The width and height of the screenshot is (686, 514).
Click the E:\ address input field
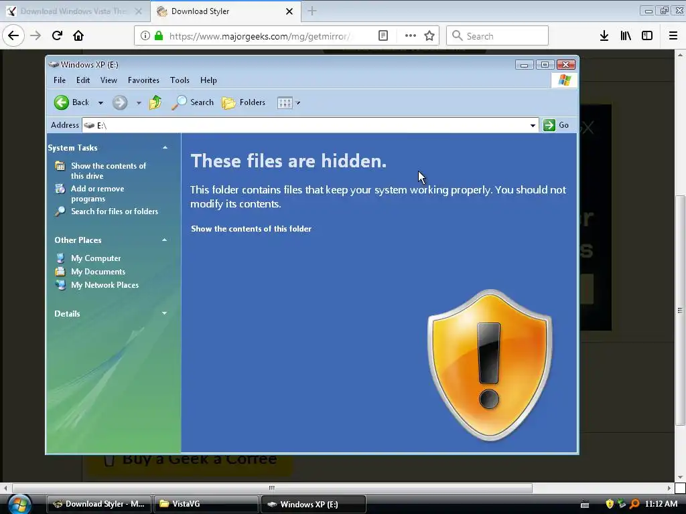[x=310, y=125]
